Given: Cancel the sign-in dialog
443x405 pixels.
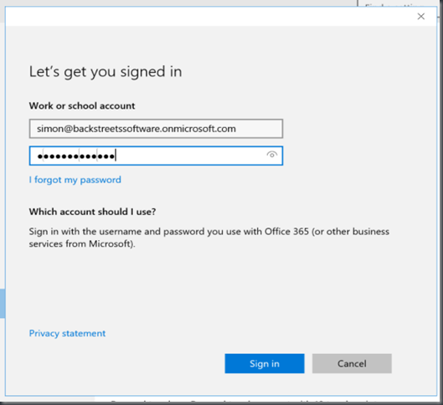Looking at the screenshot, I should 352,363.
